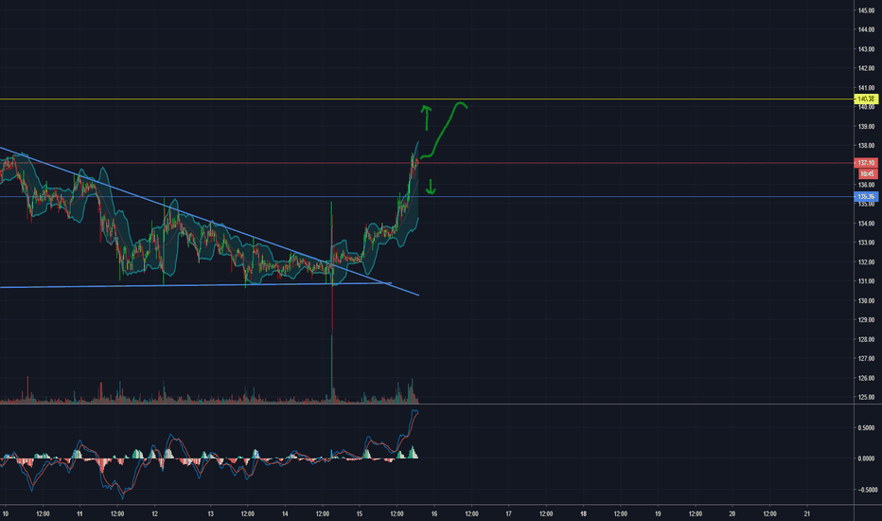This screenshot has width=882, height=521.
Task: Click date label 15 on time axis
Action: click(x=360, y=513)
